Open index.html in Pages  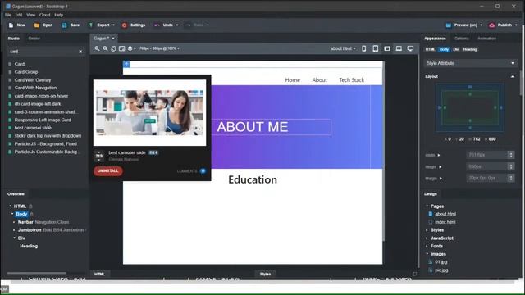click(445, 222)
